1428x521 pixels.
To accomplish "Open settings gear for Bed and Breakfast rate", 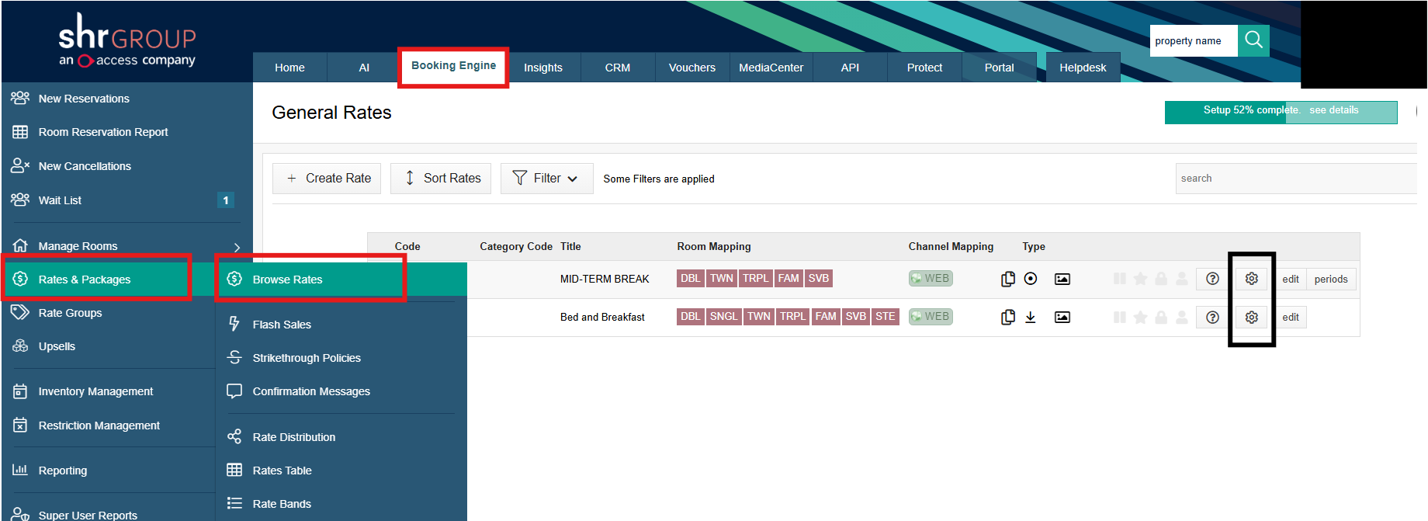I will pos(1251,317).
